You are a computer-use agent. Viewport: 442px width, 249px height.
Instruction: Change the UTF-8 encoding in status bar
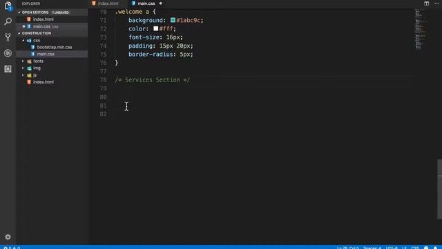[x=392, y=248]
